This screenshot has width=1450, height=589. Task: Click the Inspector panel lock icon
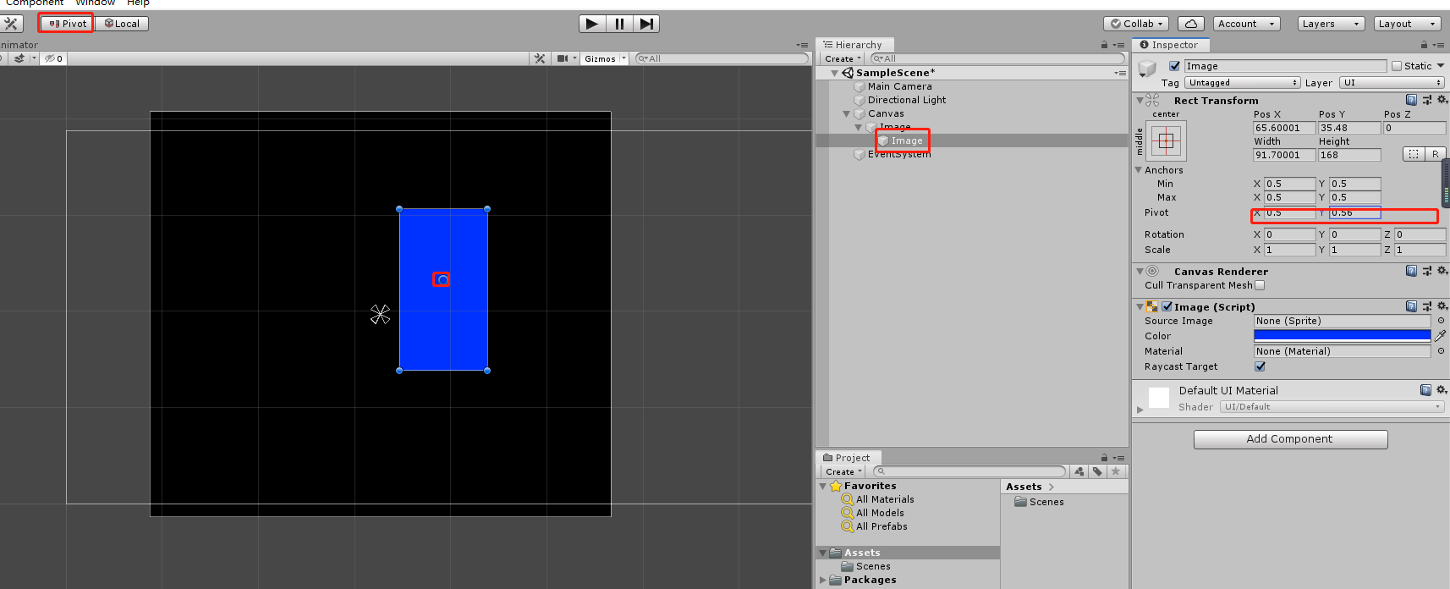click(x=1424, y=45)
